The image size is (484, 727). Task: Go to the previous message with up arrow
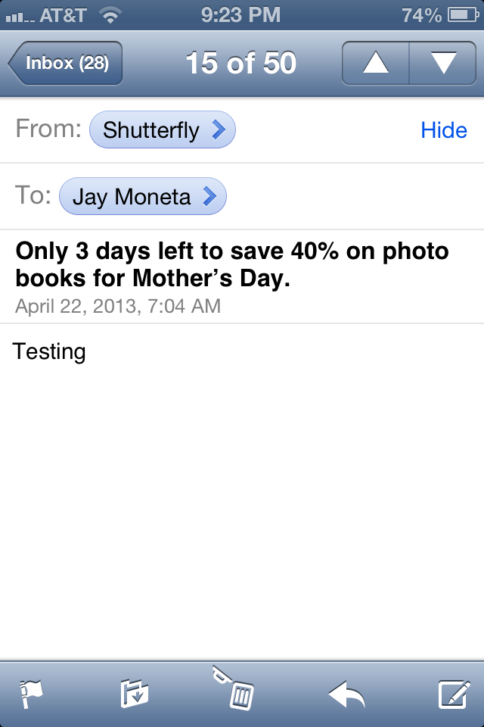point(376,64)
